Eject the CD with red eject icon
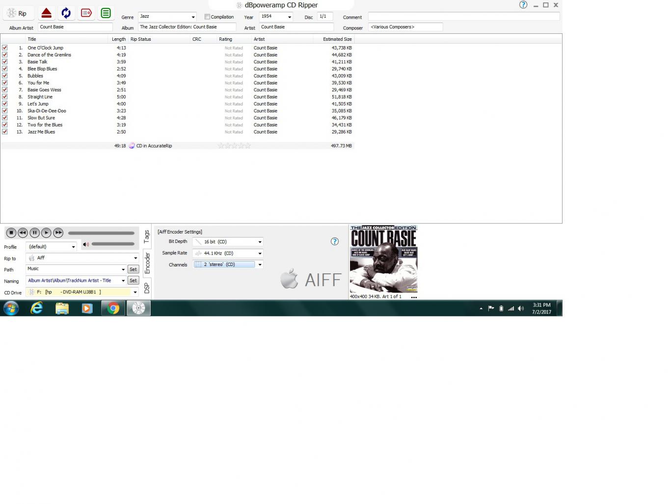 [x=46, y=13]
